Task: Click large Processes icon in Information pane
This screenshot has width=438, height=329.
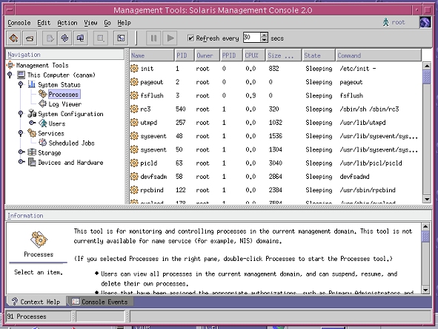Action: click(39, 240)
